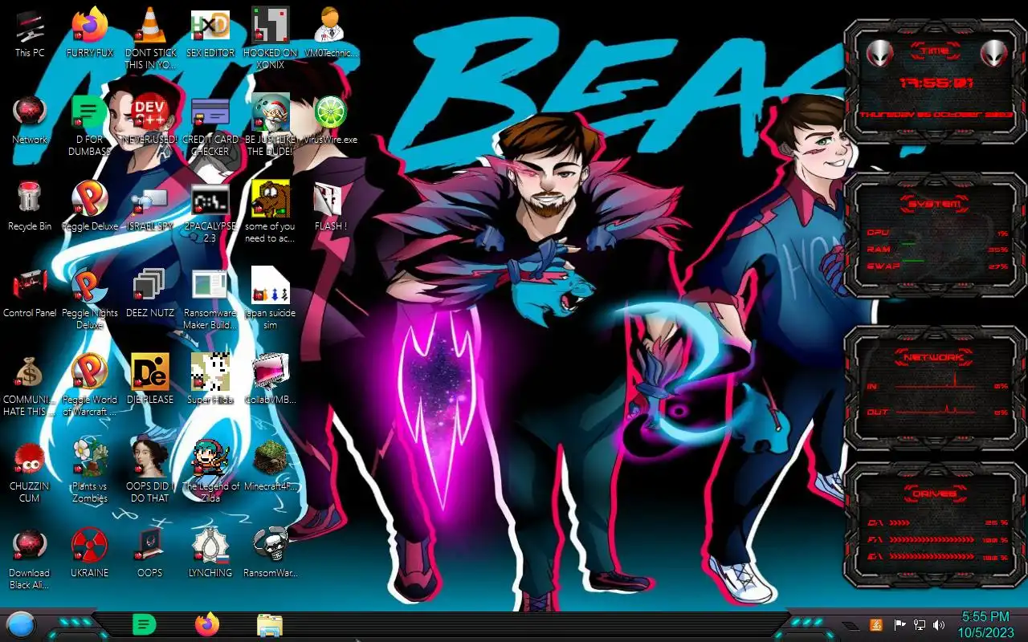The height and width of the screenshot is (642, 1028).
Task: Open the This PC desktop icon
Action: (30, 34)
